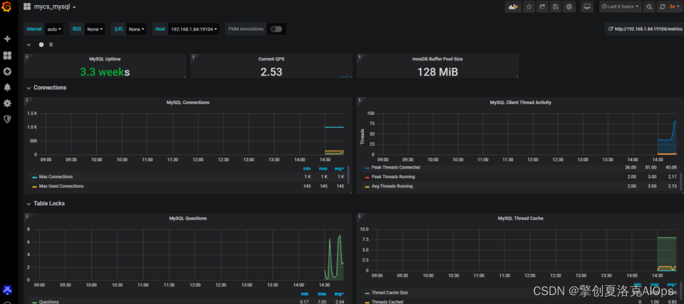Click the 3.3 weeks uptime value
This screenshot has height=304, width=684.
pos(104,72)
